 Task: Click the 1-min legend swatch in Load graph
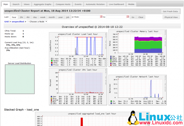coord(52,59)
